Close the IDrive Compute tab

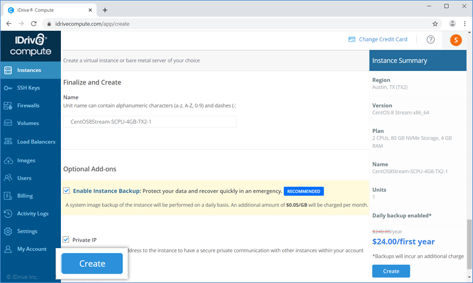pos(90,10)
